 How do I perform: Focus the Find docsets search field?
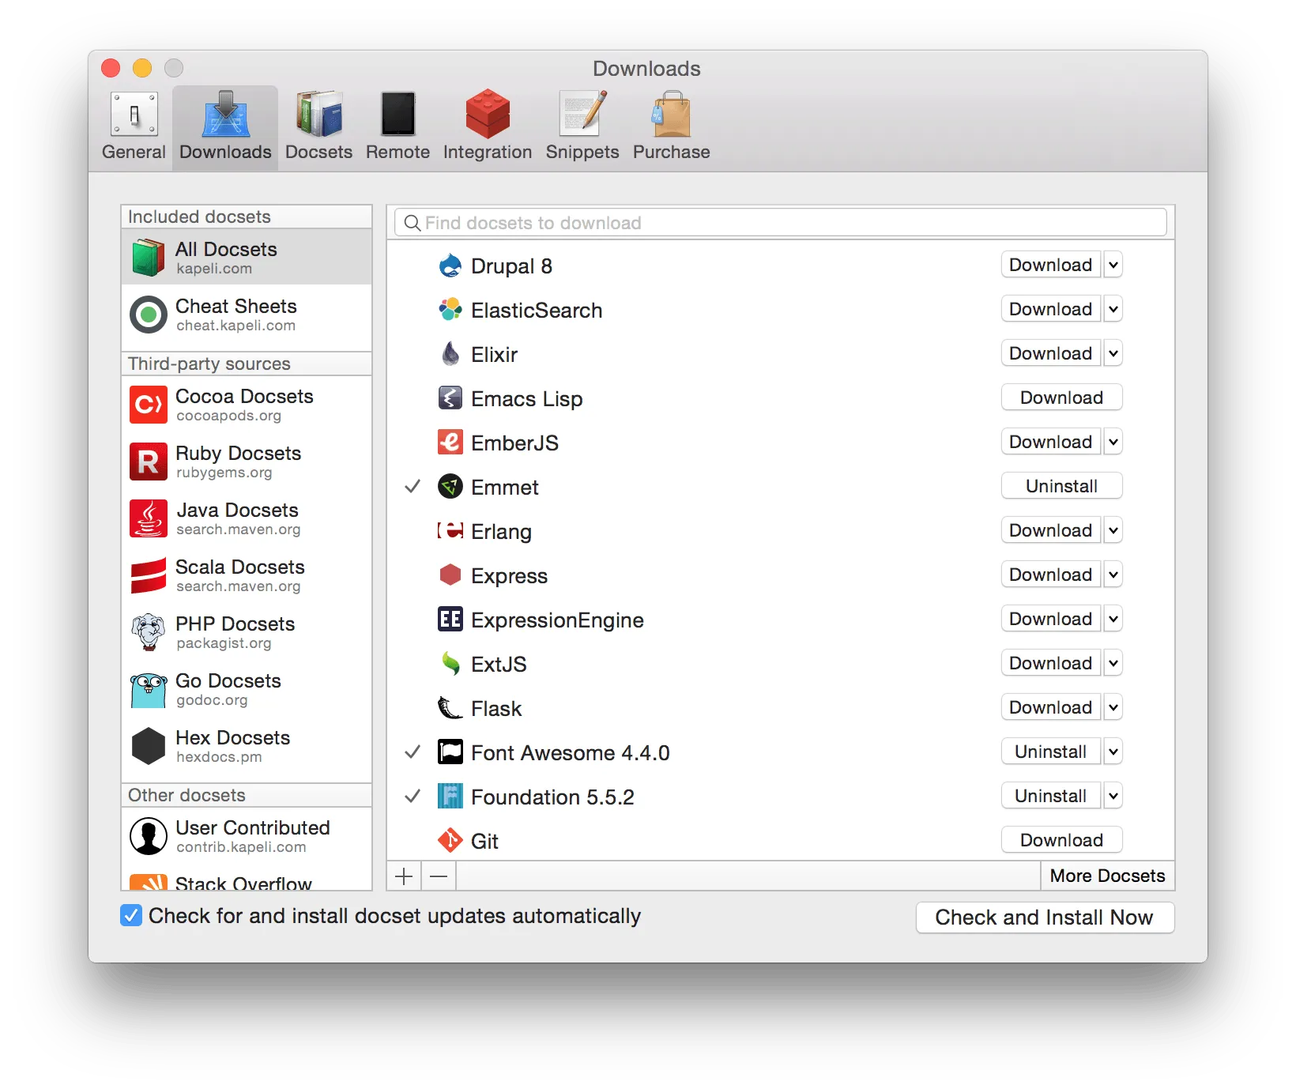click(781, 223)
